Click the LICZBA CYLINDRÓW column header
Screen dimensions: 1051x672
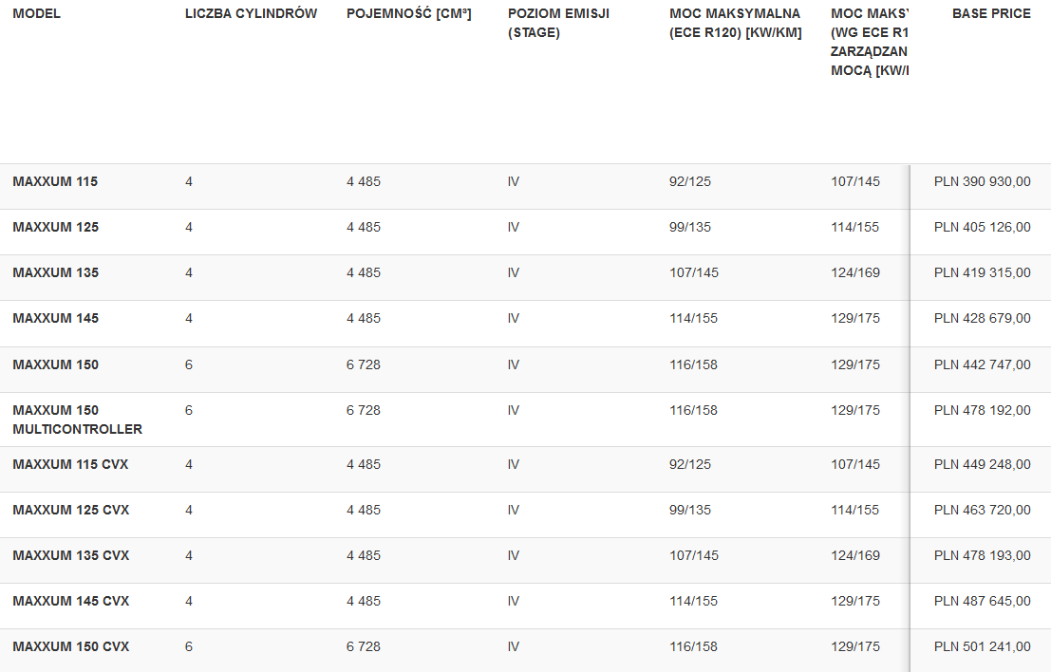pos(251,13)
